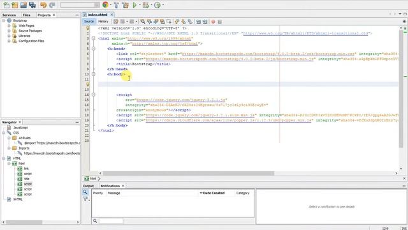Click the Clean and Build Project icon

point(125,4)
